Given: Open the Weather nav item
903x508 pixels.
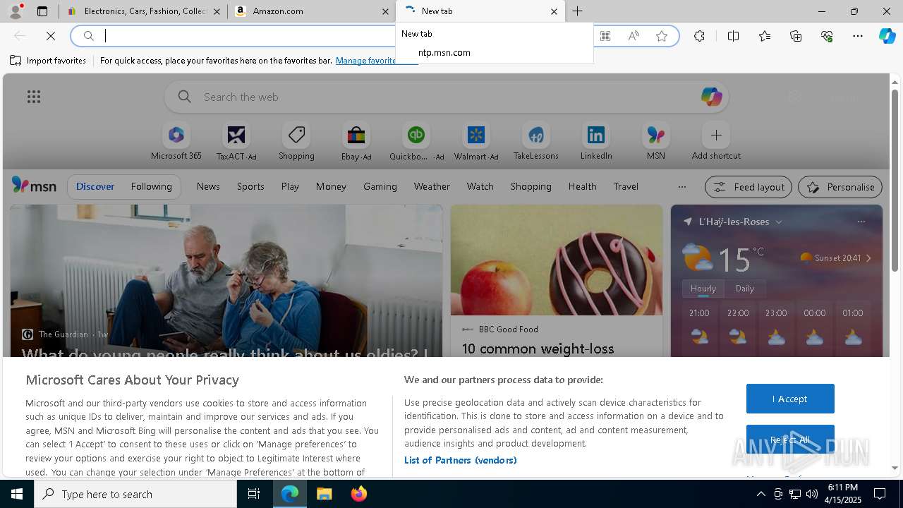Looking at the screenshot, I should tap(432, 186).
